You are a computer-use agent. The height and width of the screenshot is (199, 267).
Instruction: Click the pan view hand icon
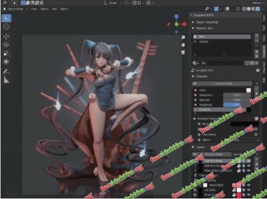[x=183, y=45]
